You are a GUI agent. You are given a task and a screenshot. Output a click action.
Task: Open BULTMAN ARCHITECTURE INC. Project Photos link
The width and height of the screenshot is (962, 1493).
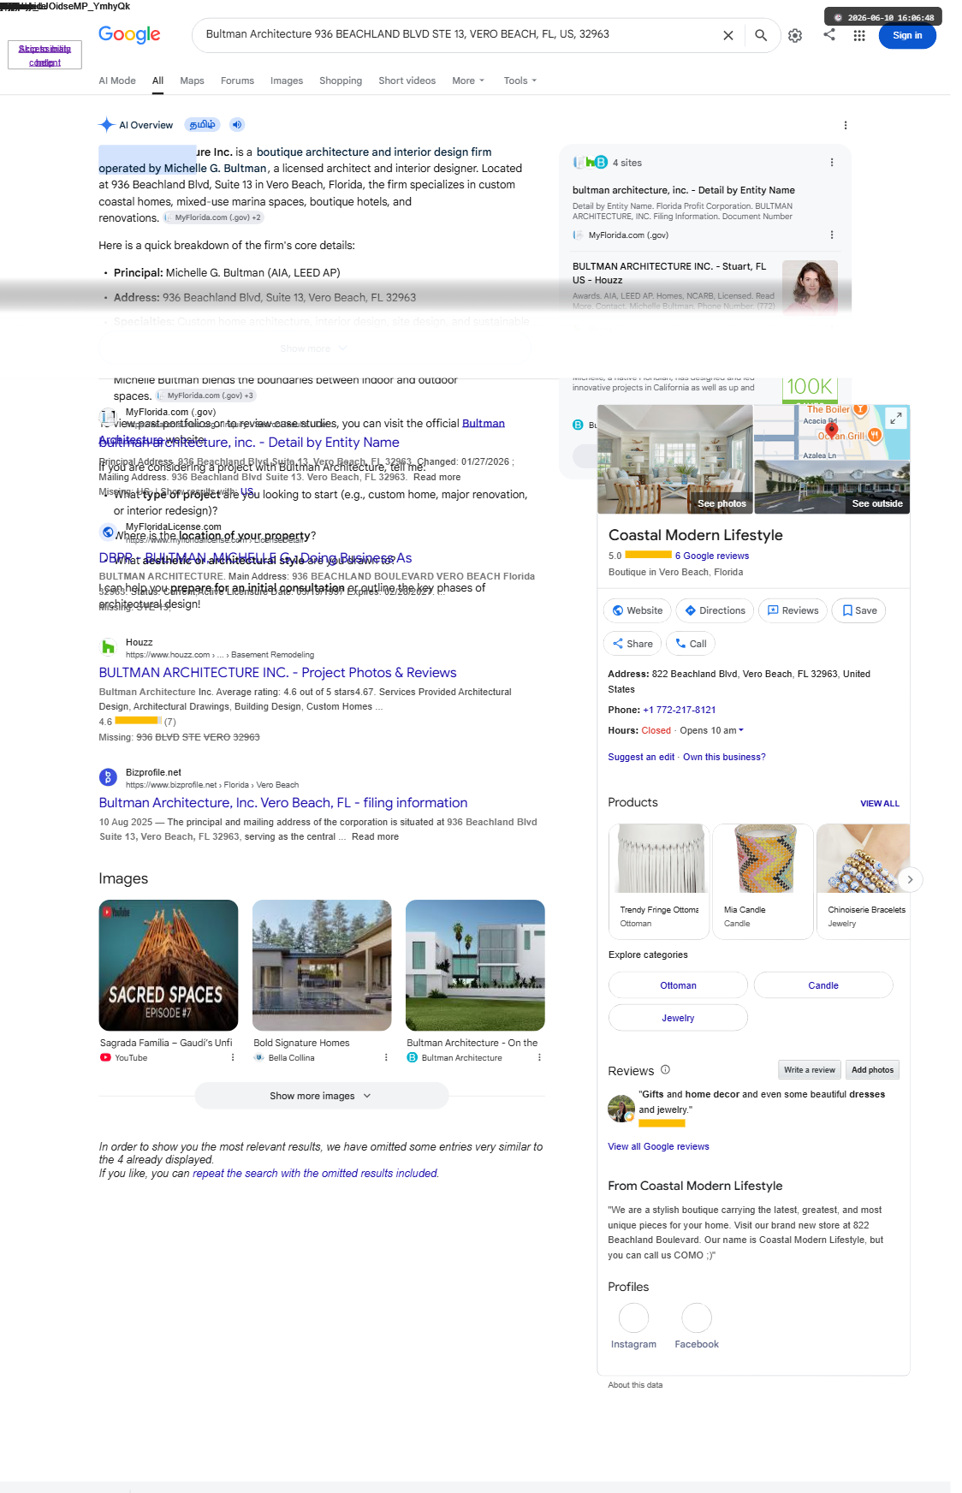277,673
